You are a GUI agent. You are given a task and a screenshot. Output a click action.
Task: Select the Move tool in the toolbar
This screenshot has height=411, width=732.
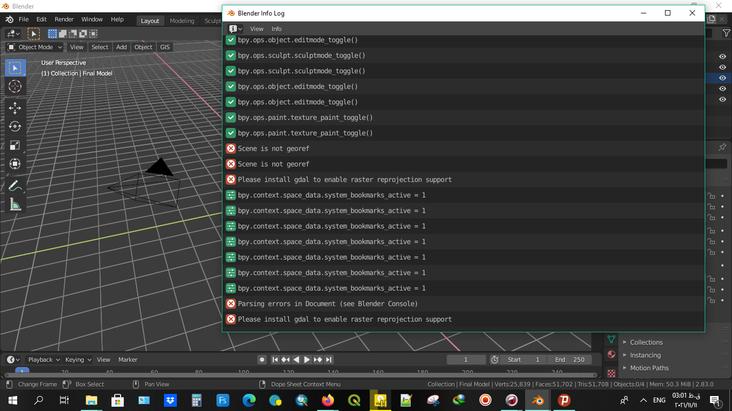(x=15, y=108)
